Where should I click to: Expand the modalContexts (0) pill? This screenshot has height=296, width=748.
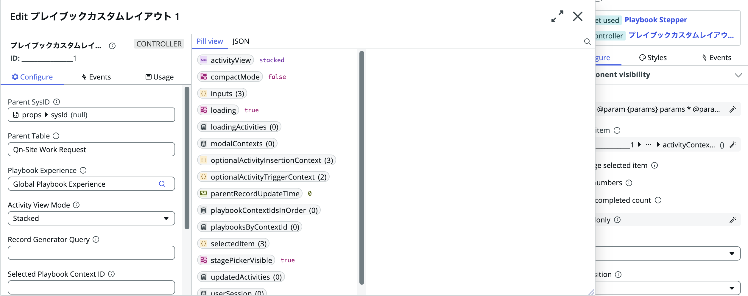(x=237, y=144)
